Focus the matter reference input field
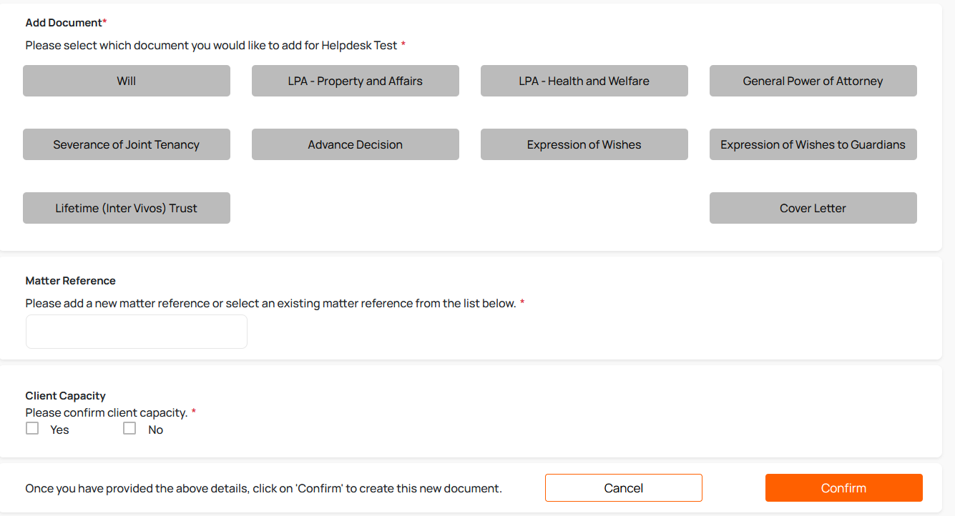Image resolution: width=955 pixels, height=516 pixels. 137,332
